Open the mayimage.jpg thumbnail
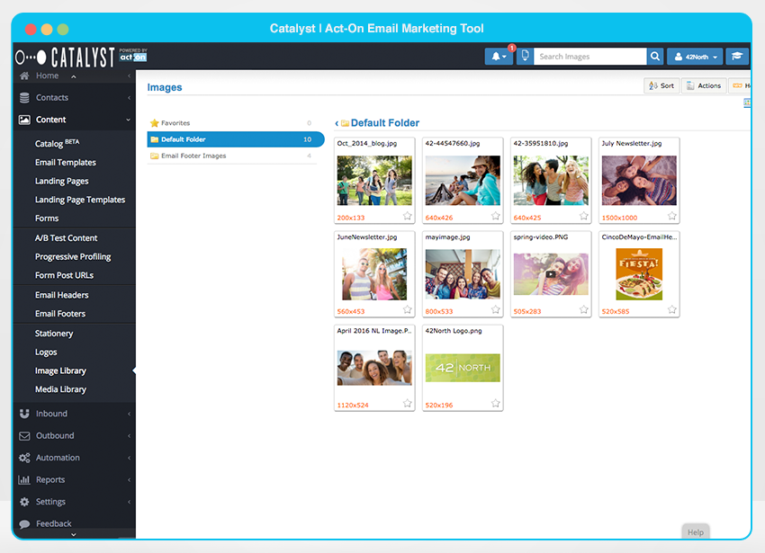 [463, 274]
